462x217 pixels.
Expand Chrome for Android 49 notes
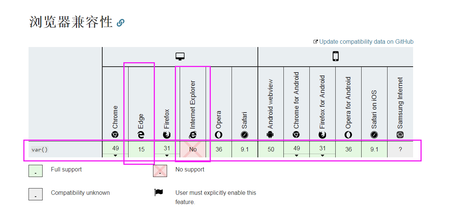click(x=296, y=156)
